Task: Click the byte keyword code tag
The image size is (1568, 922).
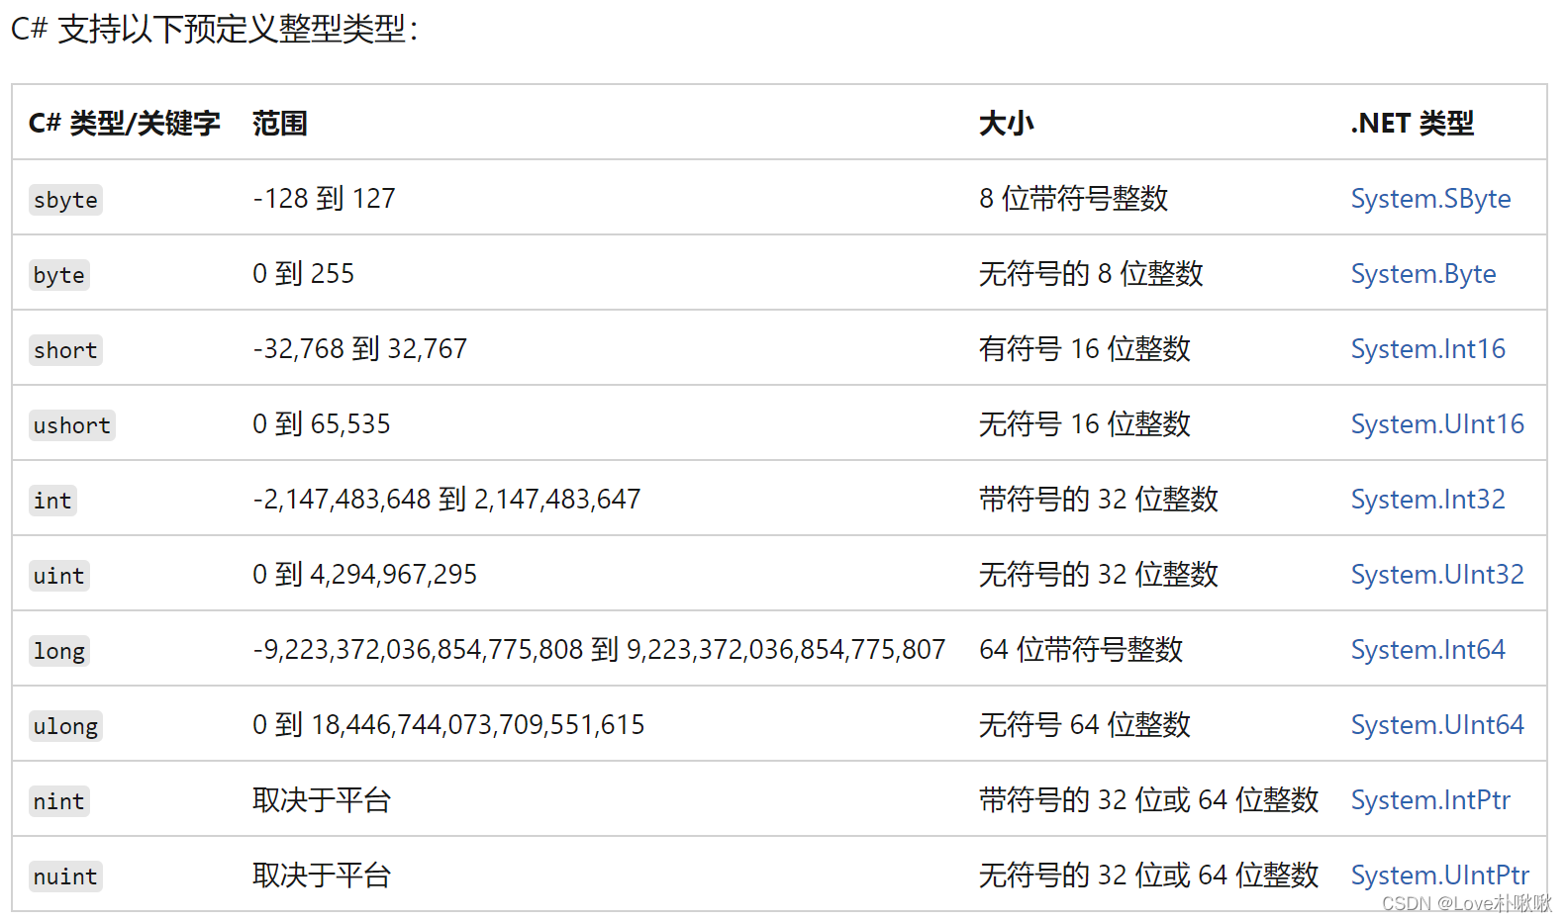Action: (x=59, y=275)
